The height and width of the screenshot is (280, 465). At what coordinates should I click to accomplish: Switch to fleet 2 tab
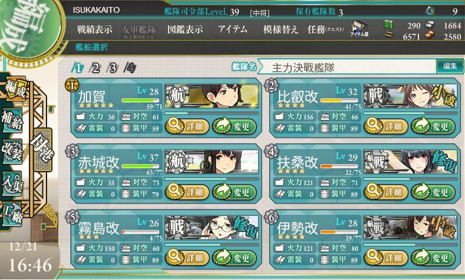click(x=95, y=68)
